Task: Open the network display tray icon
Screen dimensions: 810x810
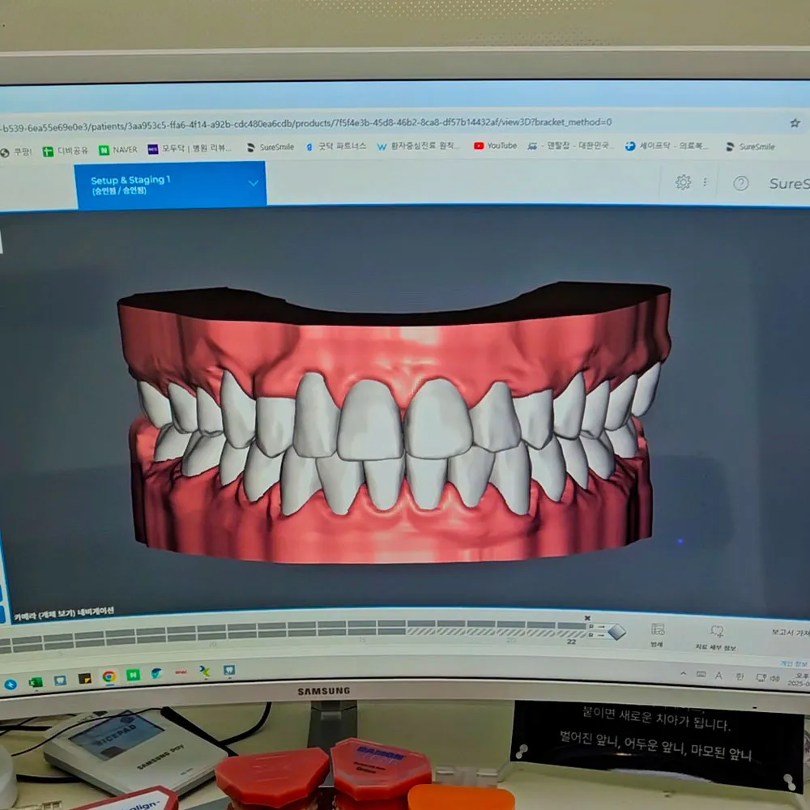Action: coord(761,678)
